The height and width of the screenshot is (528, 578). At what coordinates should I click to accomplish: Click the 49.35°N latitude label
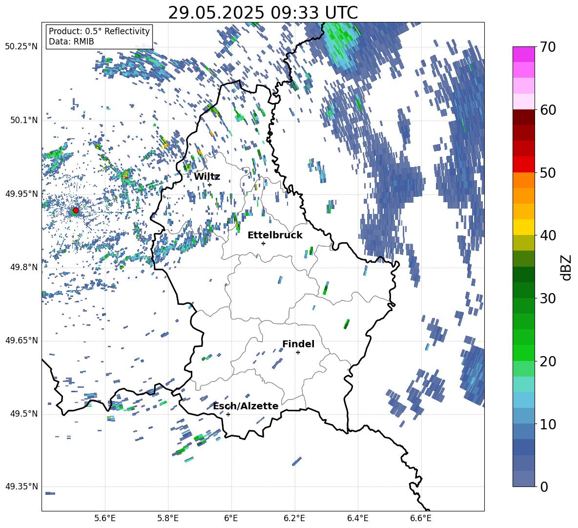(22, 486)
